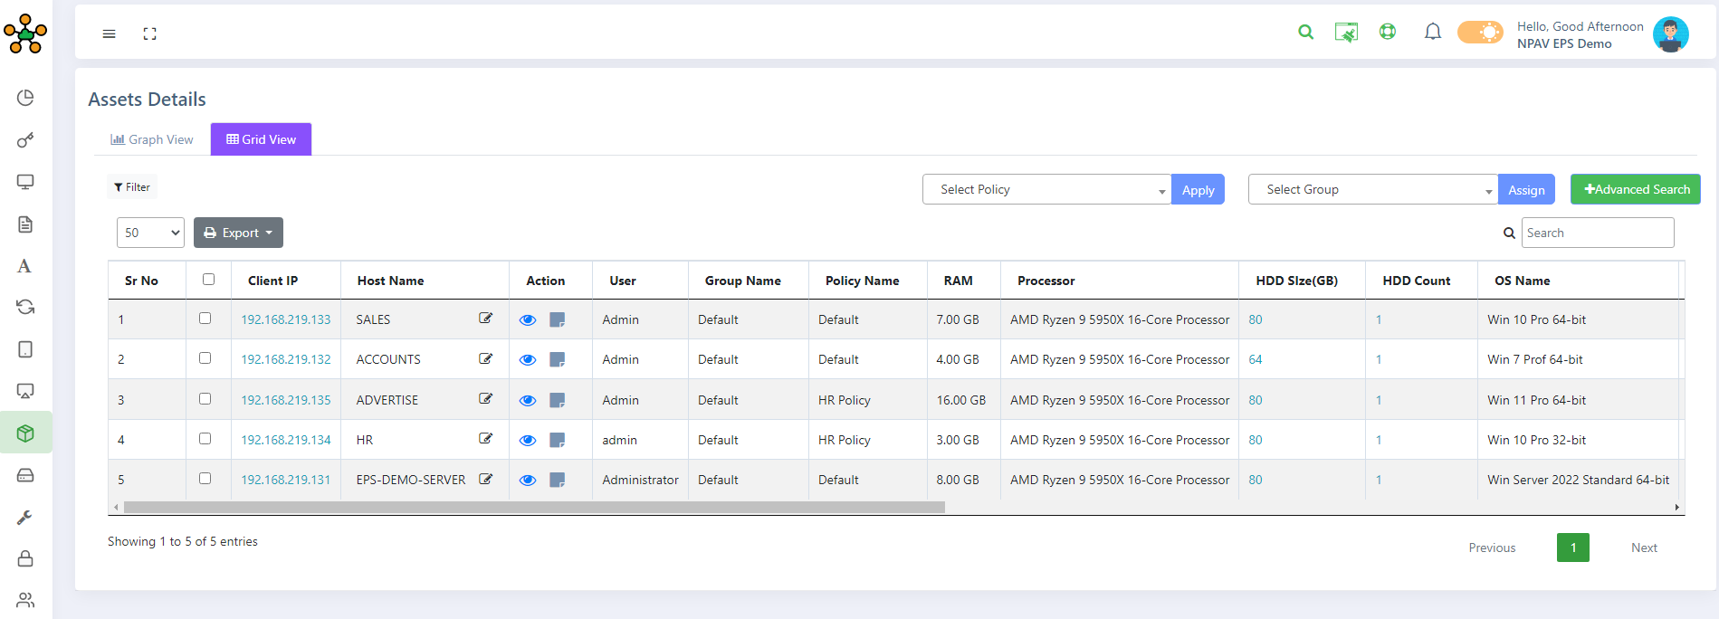Open the assets cube sidebar icon

25,433
